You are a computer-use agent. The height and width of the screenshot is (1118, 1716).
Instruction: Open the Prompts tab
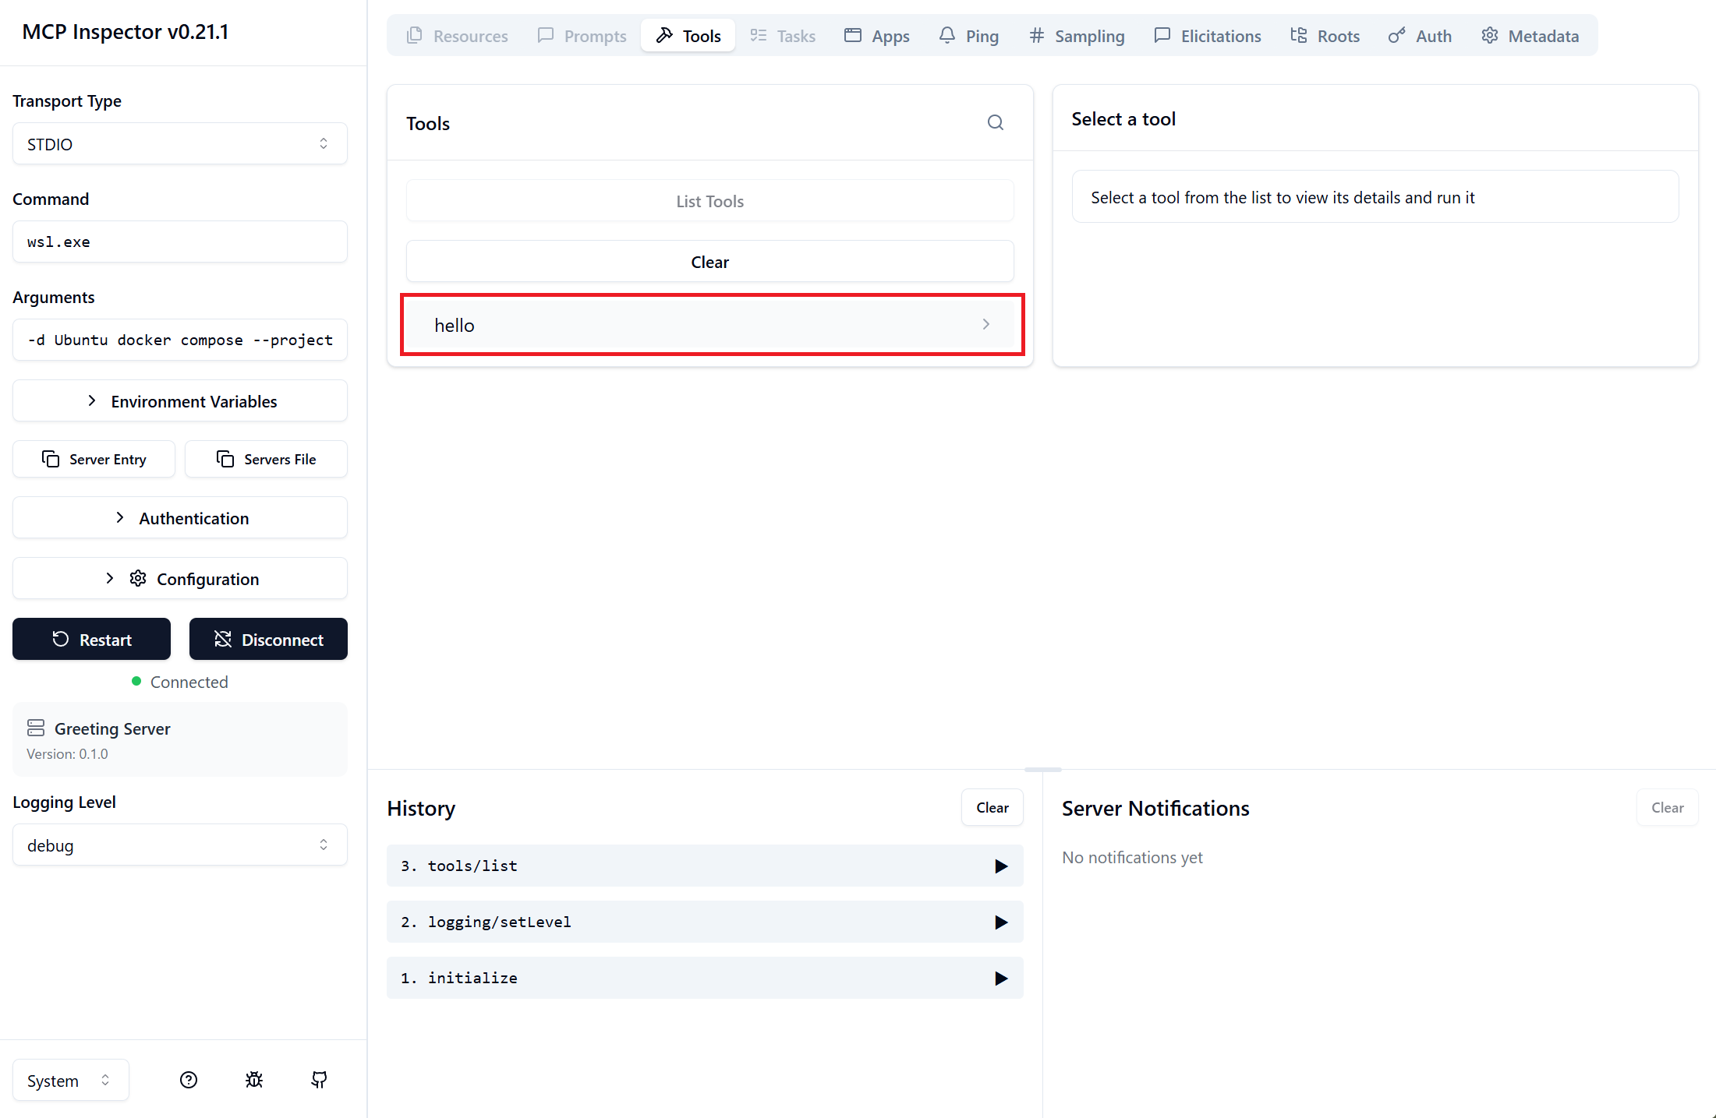tap(582, 36)
